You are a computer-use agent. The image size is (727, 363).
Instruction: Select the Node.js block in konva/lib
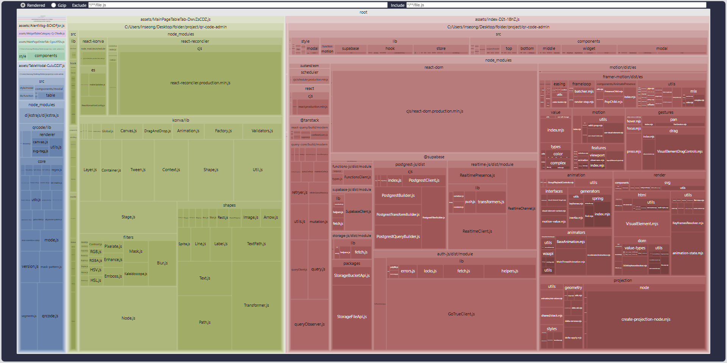coord(128,318)
